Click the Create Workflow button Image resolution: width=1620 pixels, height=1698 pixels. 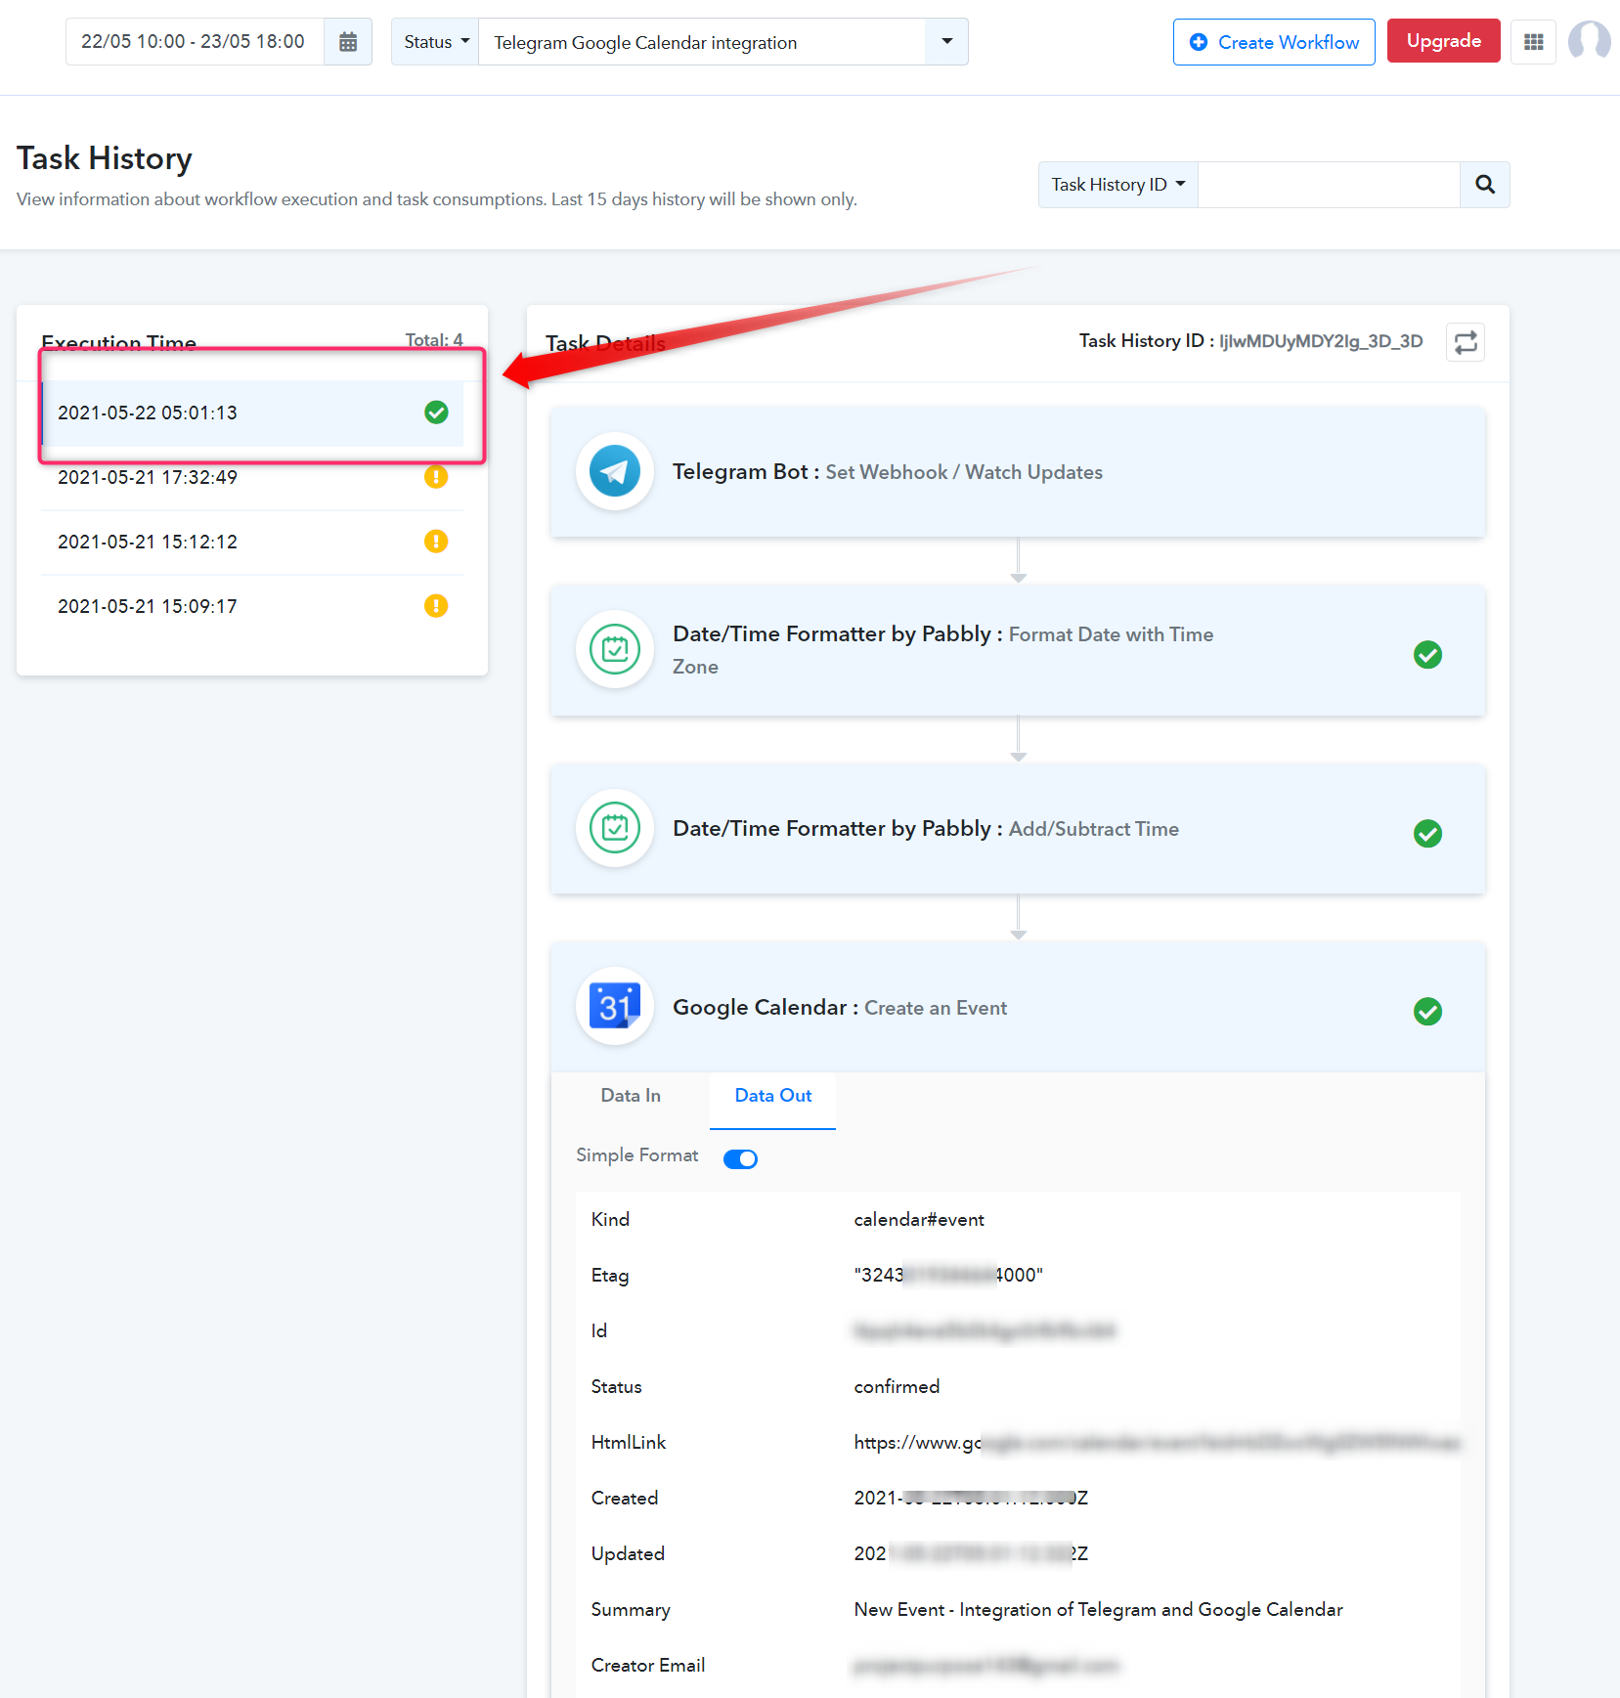click(1274, 42)
